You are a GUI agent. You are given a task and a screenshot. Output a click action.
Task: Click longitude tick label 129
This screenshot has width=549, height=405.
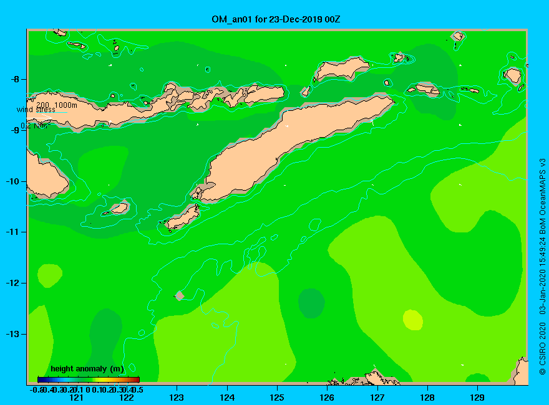tap(477, 398)
